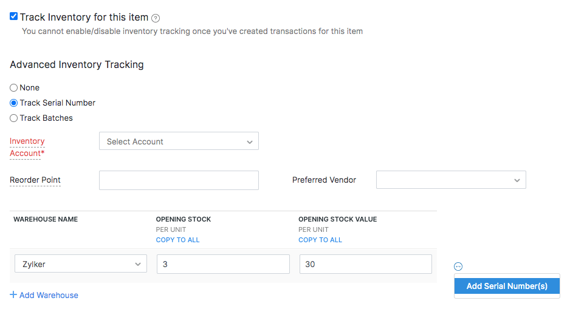The height and width of the screenshot is (309, 570).
Task: Select the Track Batches radio button
Action: (14, 118)
